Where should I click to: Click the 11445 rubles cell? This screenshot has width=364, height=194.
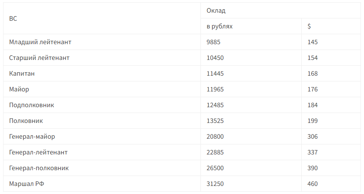coord(215,74)
